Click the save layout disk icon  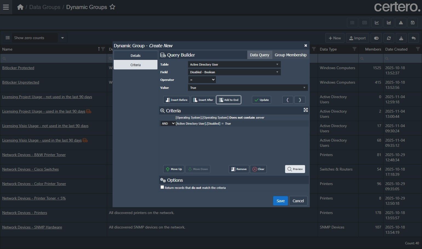[x=413, y=23]
